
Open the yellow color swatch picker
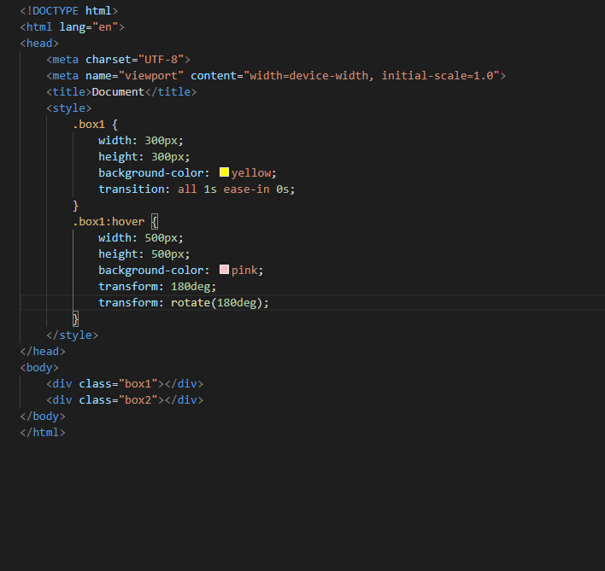tap(224, 172)
